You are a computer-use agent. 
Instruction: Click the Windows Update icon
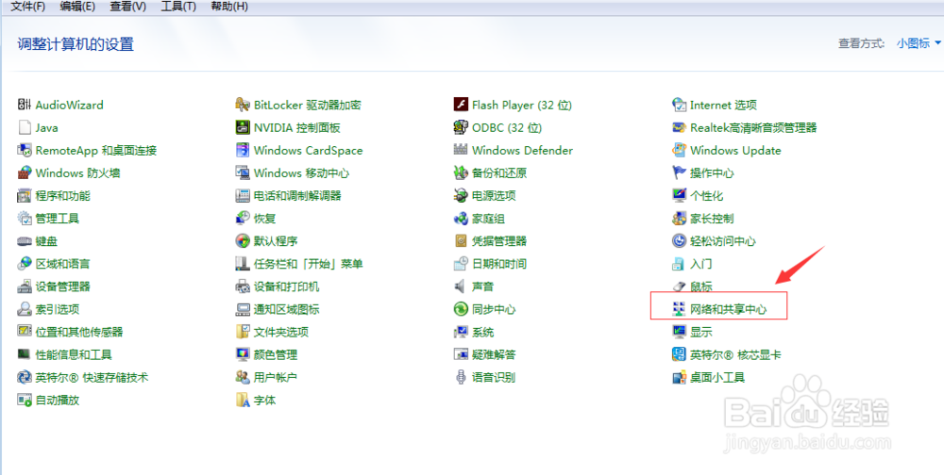coord(679,150)
